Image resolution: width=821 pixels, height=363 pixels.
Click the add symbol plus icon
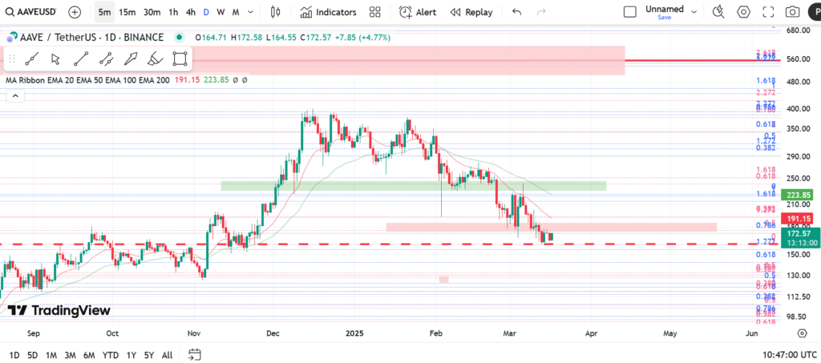coord(75,12)
